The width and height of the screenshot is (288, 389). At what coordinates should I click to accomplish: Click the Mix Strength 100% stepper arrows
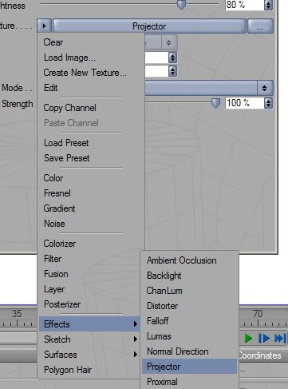click(x=268, y=103)
